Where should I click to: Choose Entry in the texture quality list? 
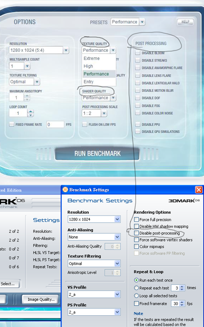pyautogui.click(x=99, y=82)
